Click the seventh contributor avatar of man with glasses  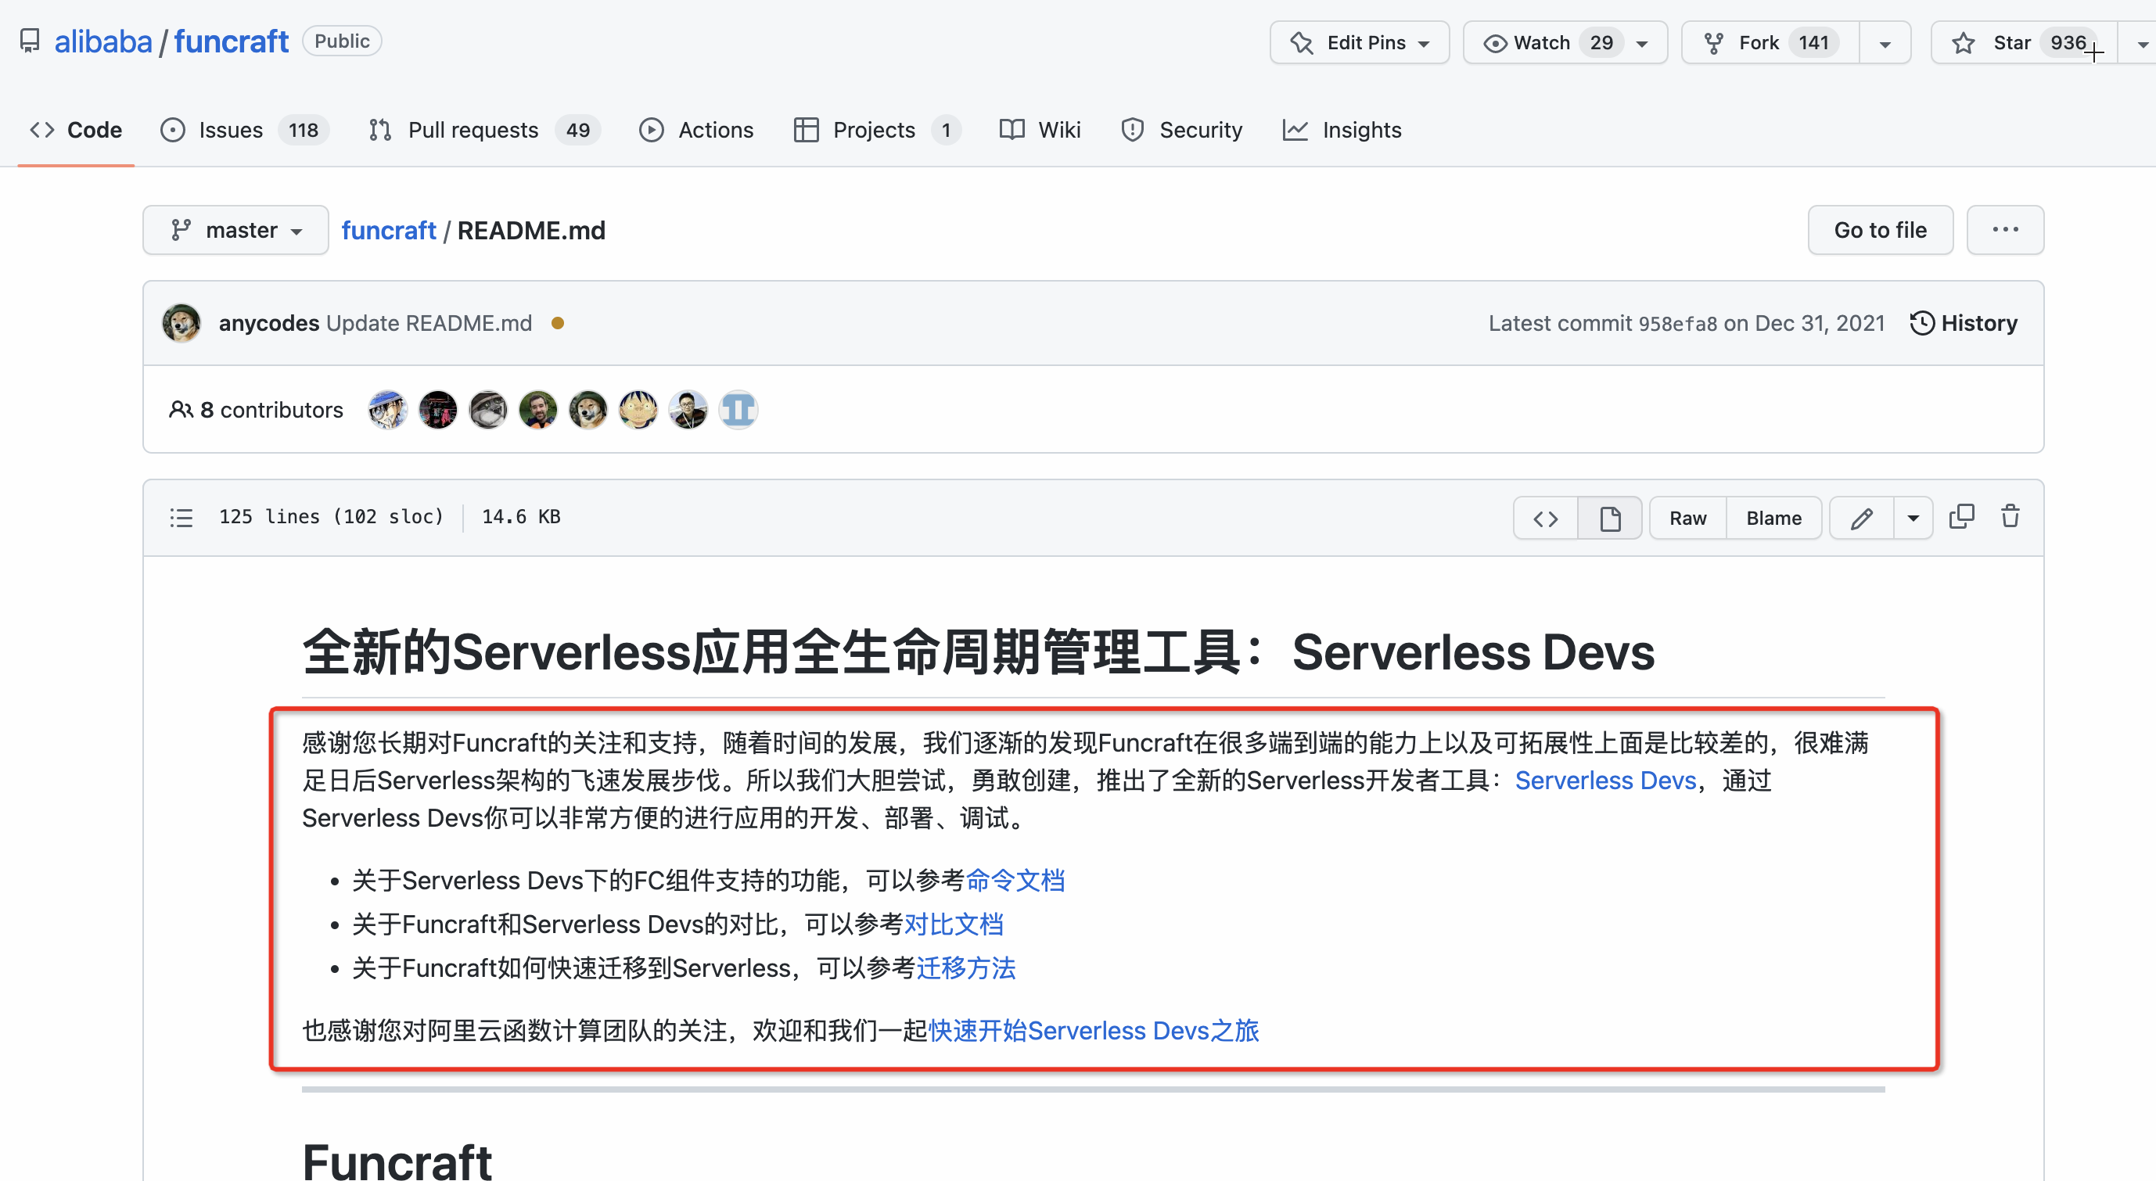688,410
